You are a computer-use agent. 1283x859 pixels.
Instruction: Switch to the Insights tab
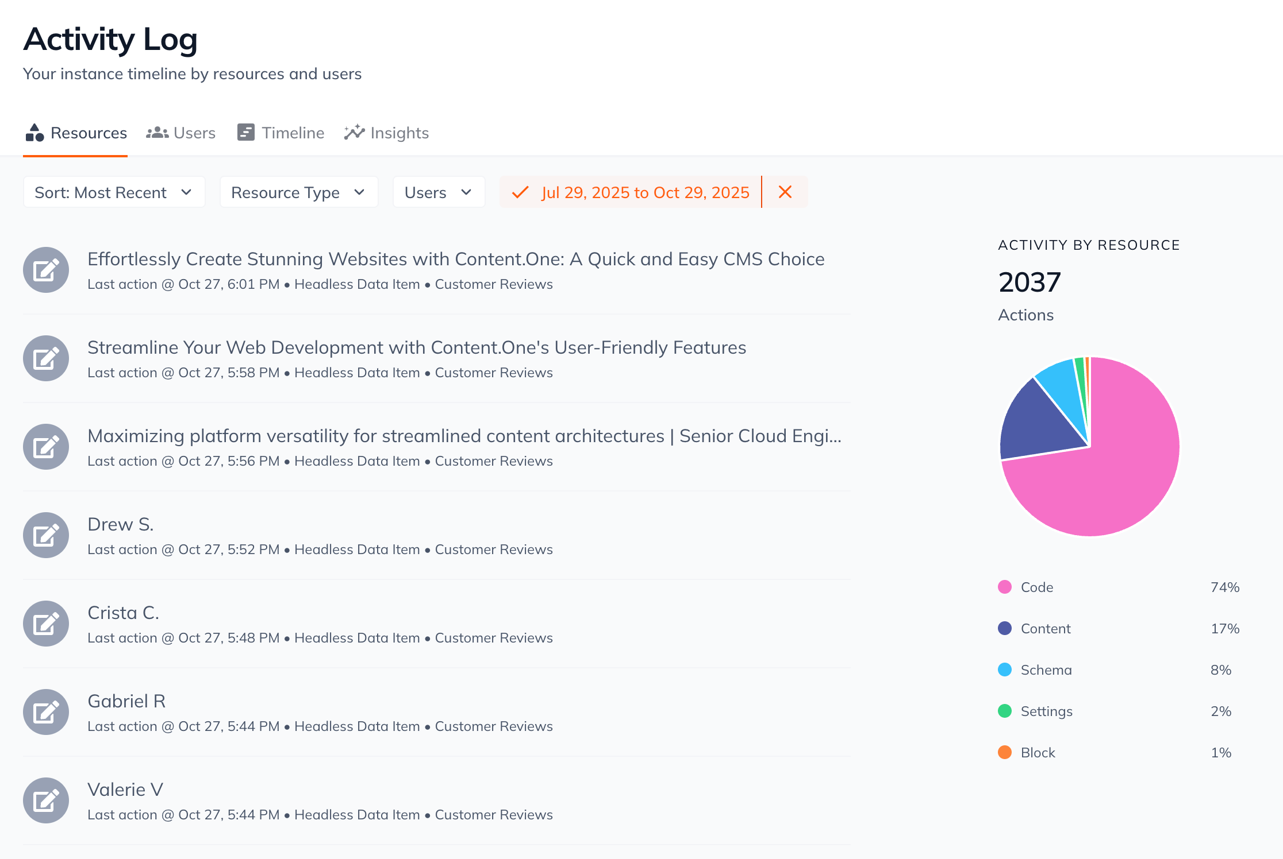coord(399,133)
